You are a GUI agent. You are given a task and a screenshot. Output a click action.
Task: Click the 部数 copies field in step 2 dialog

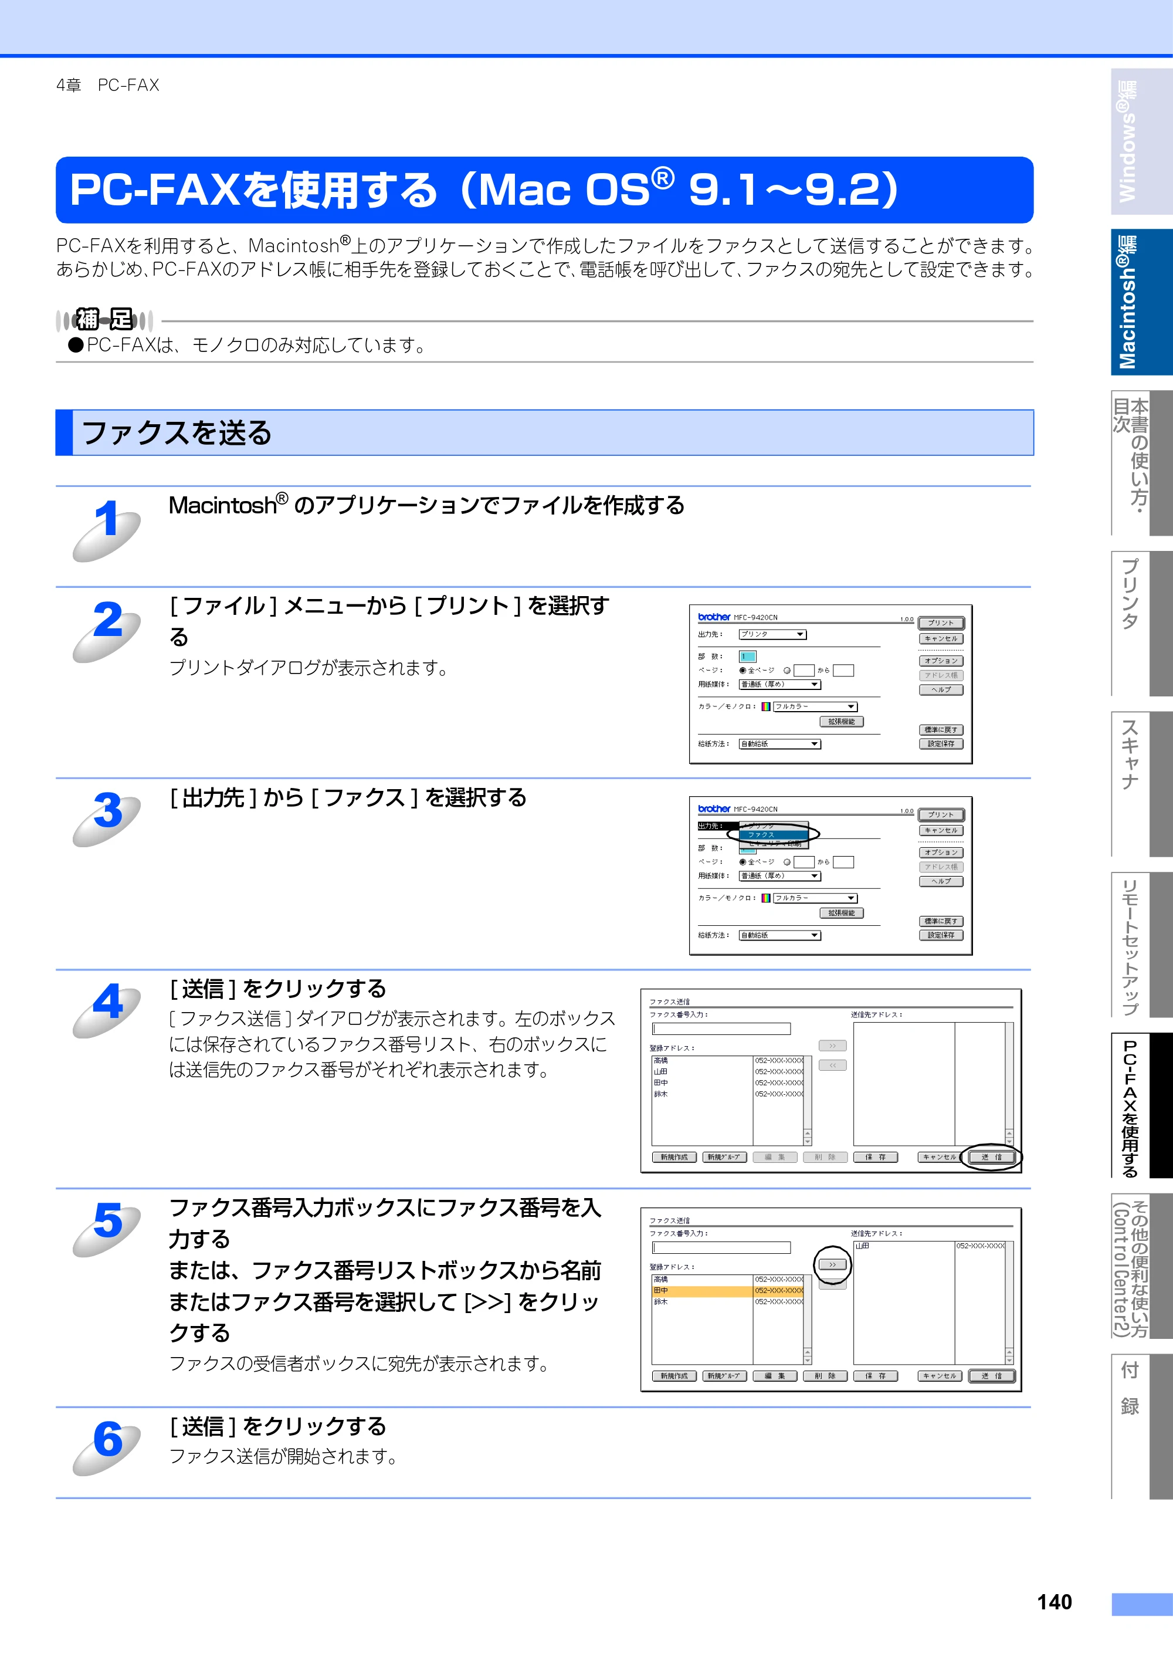pyautogui.click(x=748, y=657)
